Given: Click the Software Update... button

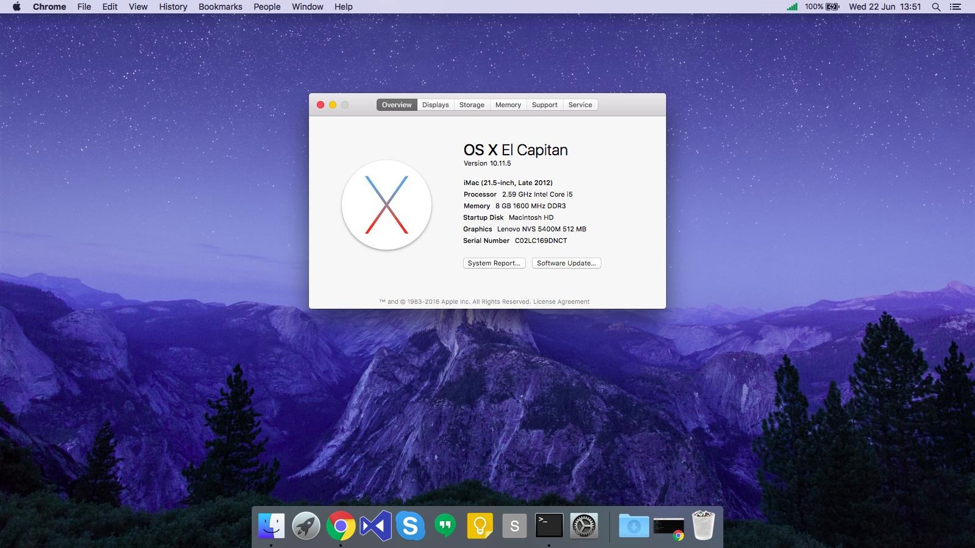Looking at the screenshot, I should 567,263.
